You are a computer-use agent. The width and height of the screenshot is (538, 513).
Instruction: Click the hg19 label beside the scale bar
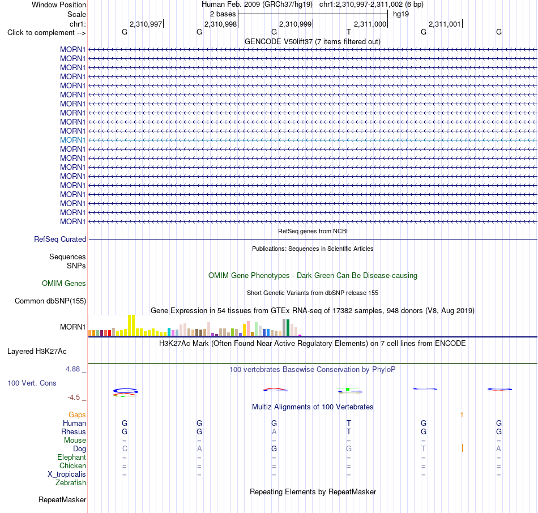click(401, 14)
